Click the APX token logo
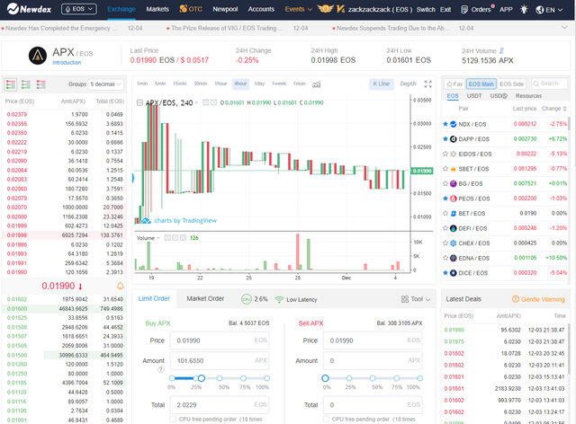Image resolution: width=576 pixels, height=424 pixels. point(38,56)
